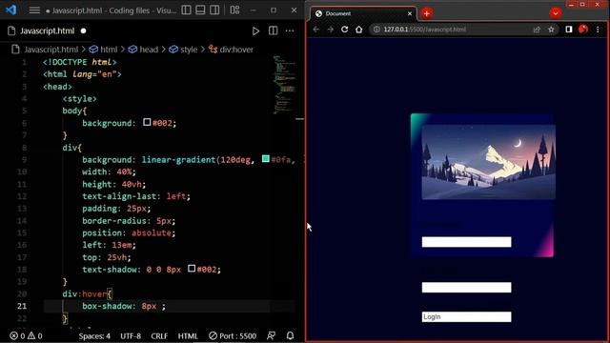Bookmark this page with star icon
The height and width of the screenshot is (343, 610).
point(551,30)
